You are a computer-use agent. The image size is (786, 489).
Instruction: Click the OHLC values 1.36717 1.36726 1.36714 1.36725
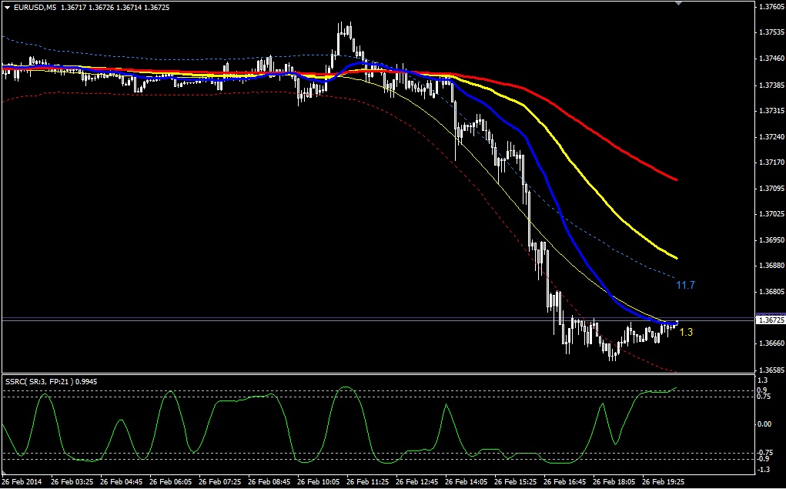(115, 8)
